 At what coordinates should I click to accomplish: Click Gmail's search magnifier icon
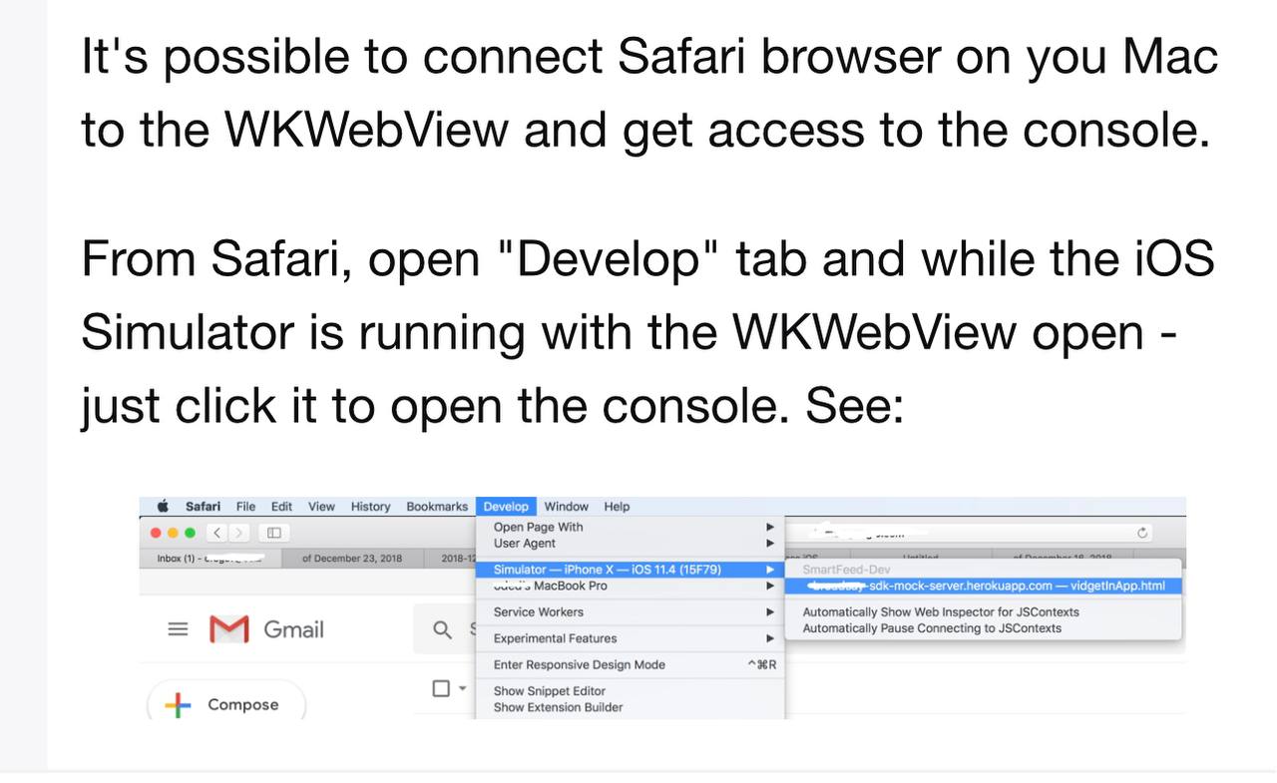coord(442,629)
